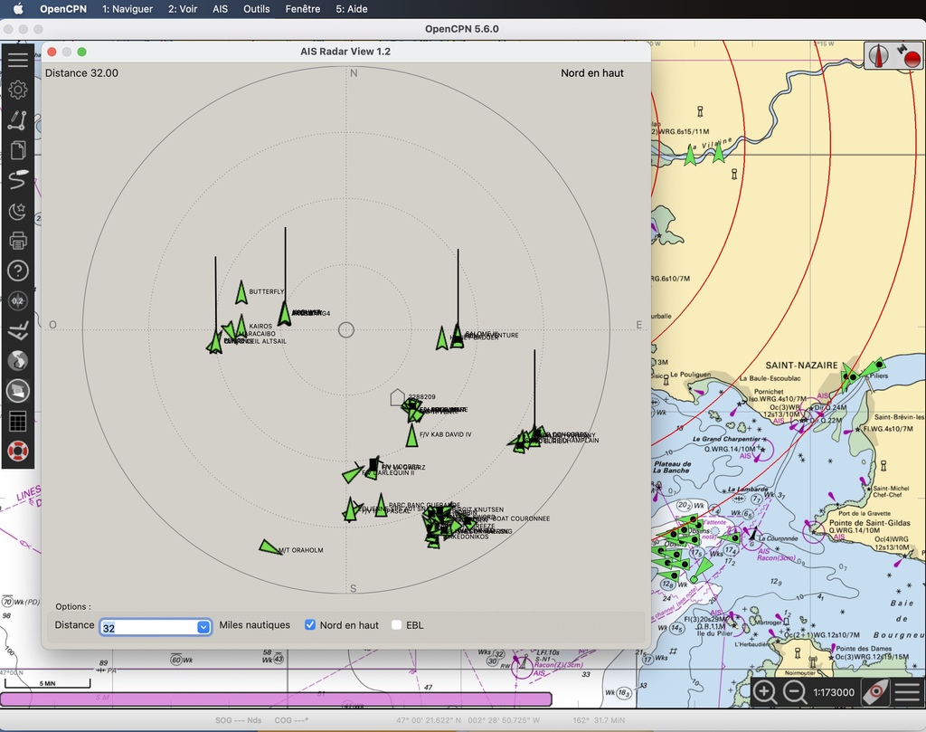This screenshot has height=732, width=926.
Task: Click the GPS satellite status red icon
Action: point(908,55)
